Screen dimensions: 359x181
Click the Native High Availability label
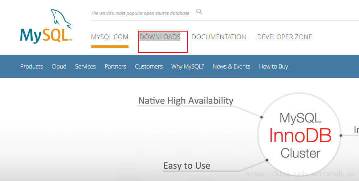[186, 101]
